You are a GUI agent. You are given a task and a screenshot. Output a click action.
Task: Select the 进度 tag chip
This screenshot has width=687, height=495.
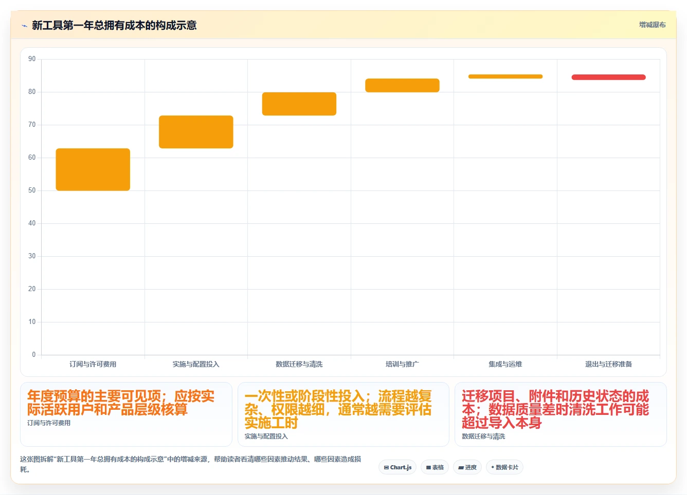(x=467, y=467)
